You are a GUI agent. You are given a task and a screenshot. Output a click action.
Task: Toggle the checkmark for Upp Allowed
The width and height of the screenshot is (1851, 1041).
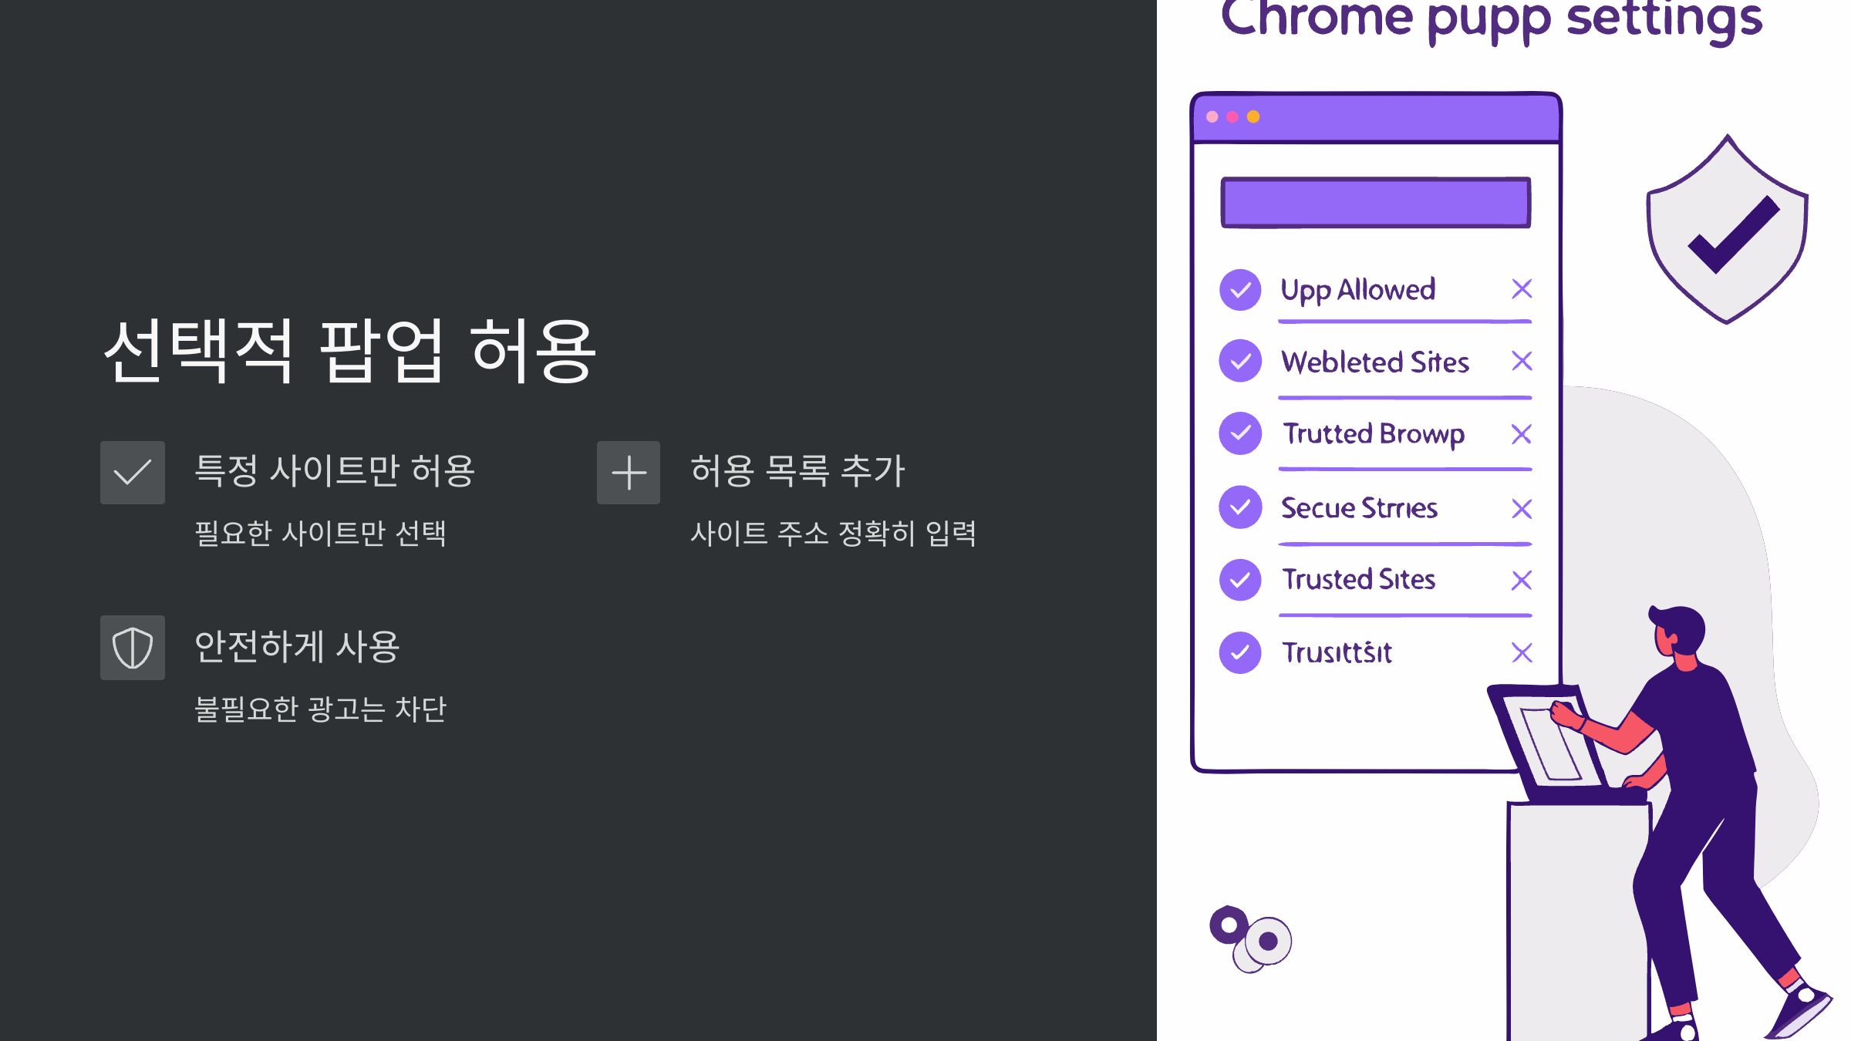pos(1240,289)
